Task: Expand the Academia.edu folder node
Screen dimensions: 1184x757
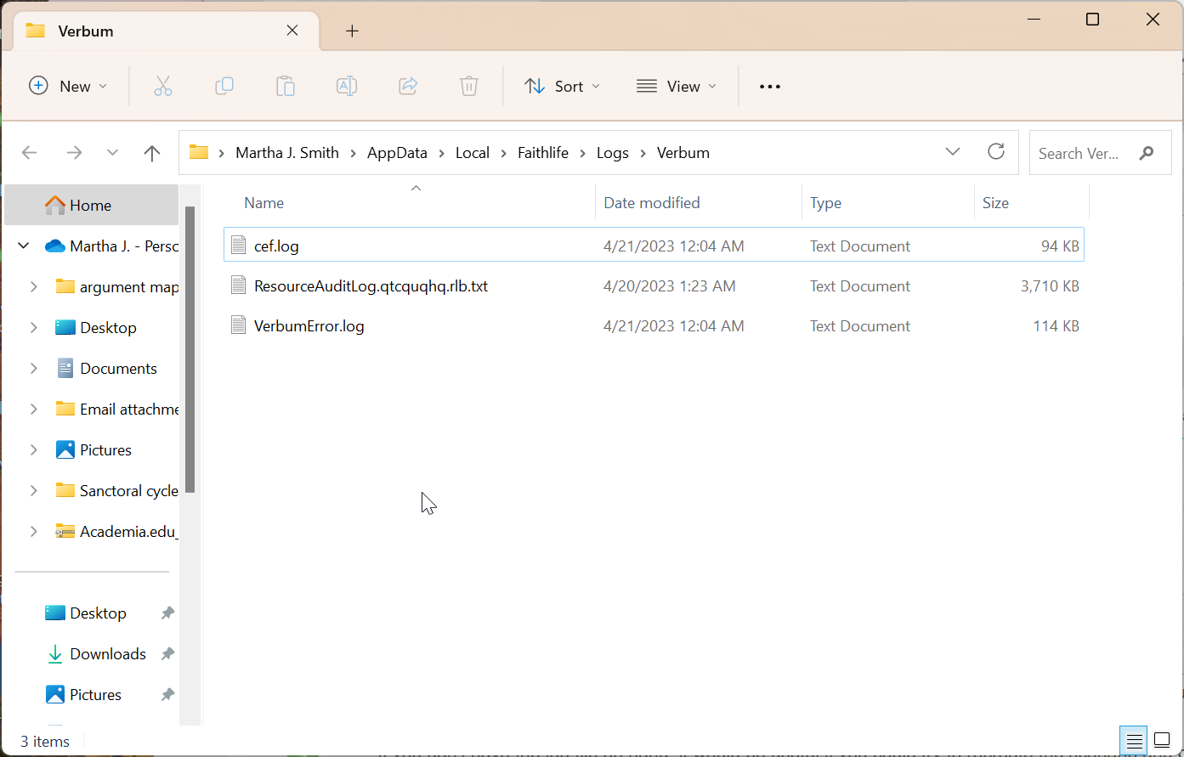Action: tap(34, 531)
